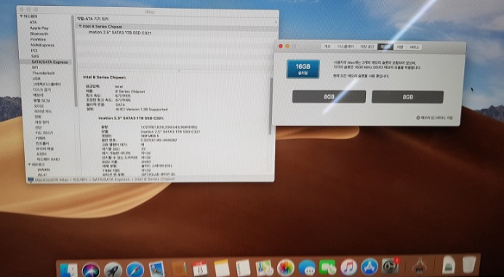Close the memory info window

[280, 47]
